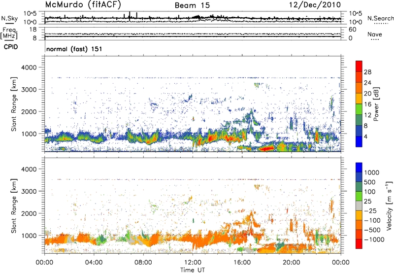The width and height of the screenshot is (394, 273).
Task: Click the -1000 value on Velocity colorbar
Action: [374, 239]
